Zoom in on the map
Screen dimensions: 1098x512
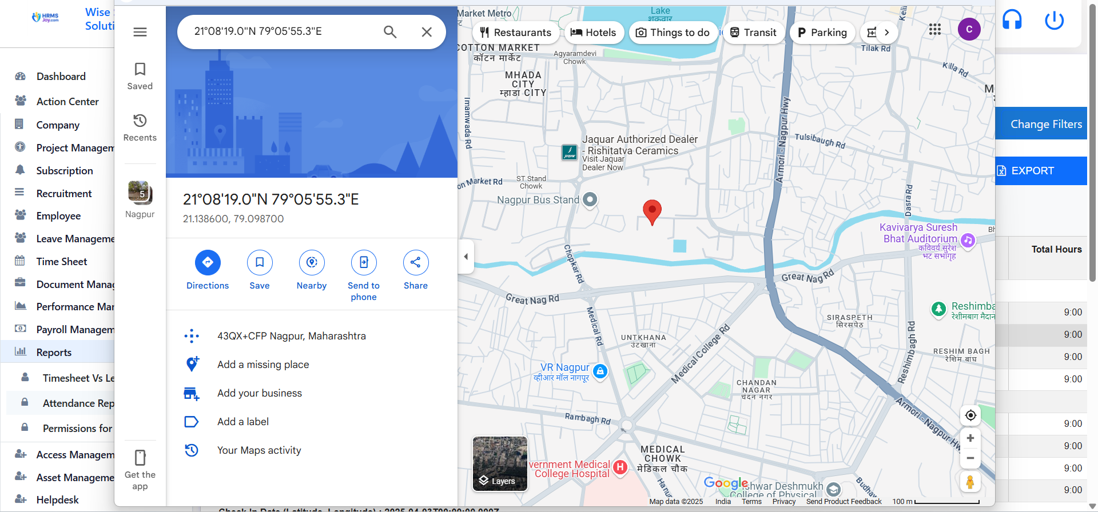[970, 438]
